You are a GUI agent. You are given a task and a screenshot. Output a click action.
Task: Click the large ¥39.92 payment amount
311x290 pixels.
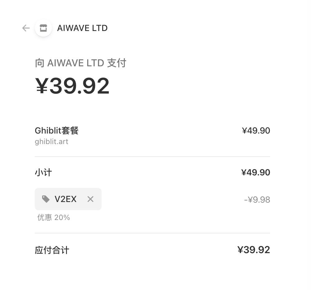pos(72,86)
